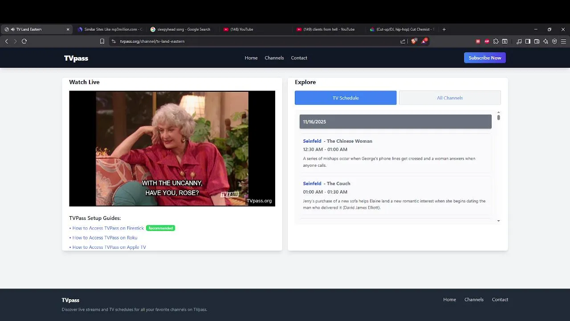
Task: Click the TVpass logo in the header
Action: pyautogui.click(x=76, y=58)
